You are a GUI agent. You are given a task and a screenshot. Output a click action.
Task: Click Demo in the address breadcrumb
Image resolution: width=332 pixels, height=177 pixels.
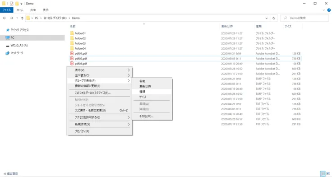click(x=76, y=18)
